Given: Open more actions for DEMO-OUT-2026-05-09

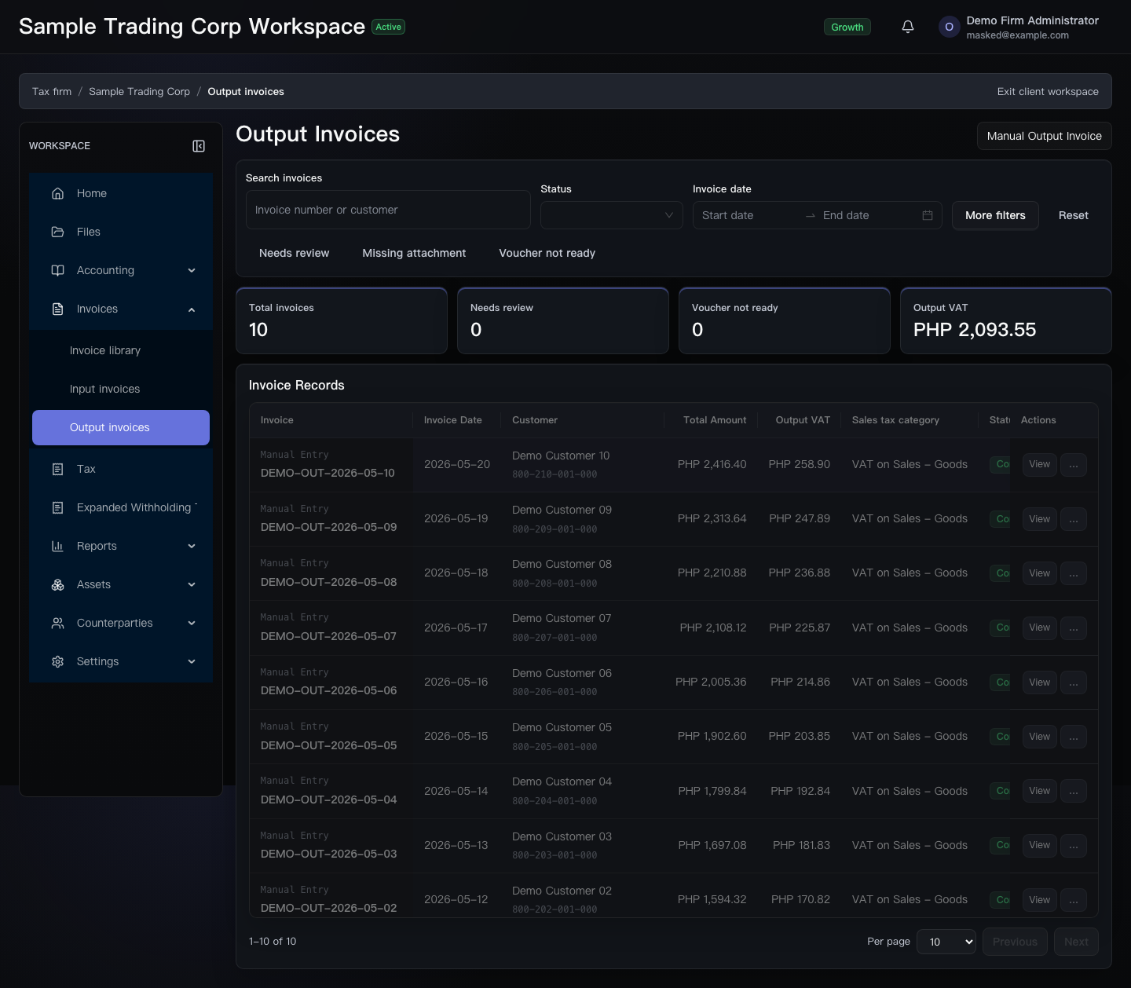Looking at the screenshot, I should click(1074, 519).
